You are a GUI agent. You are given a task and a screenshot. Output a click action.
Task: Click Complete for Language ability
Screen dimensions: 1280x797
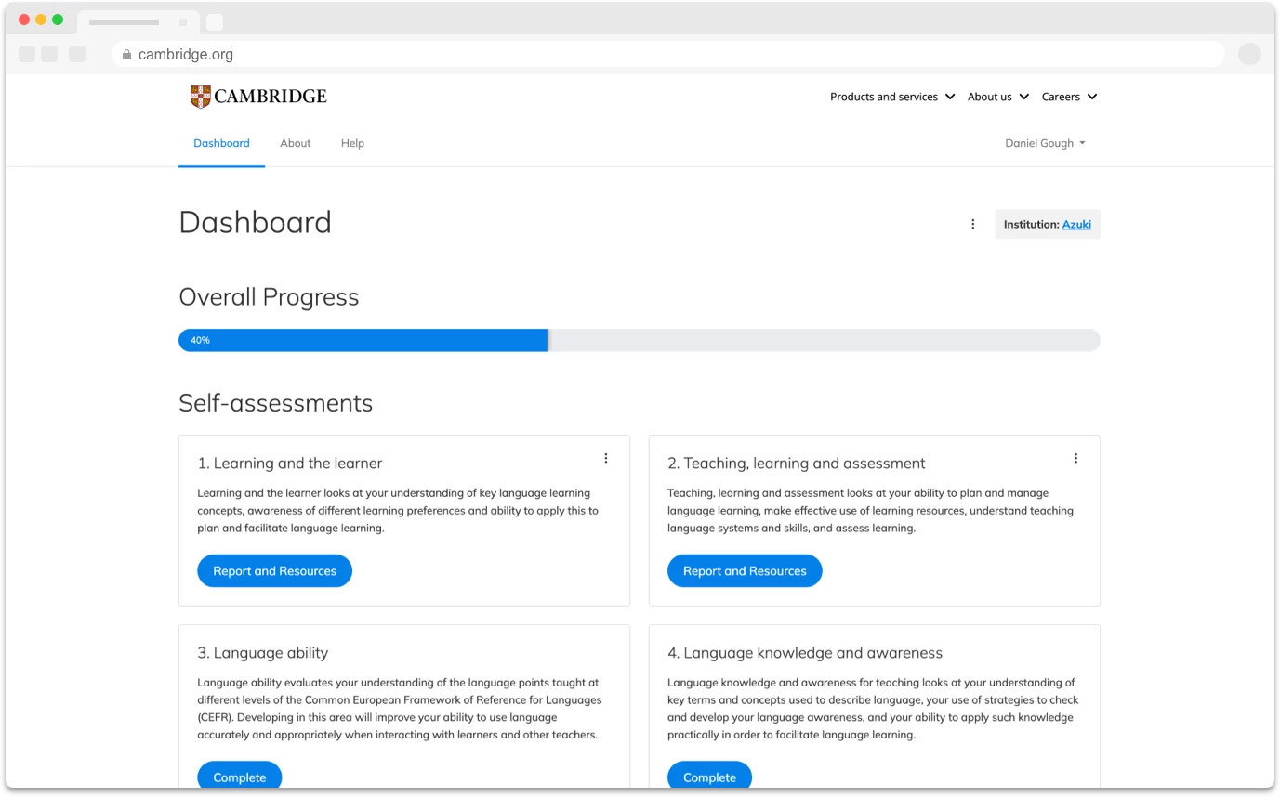[239, 777]
